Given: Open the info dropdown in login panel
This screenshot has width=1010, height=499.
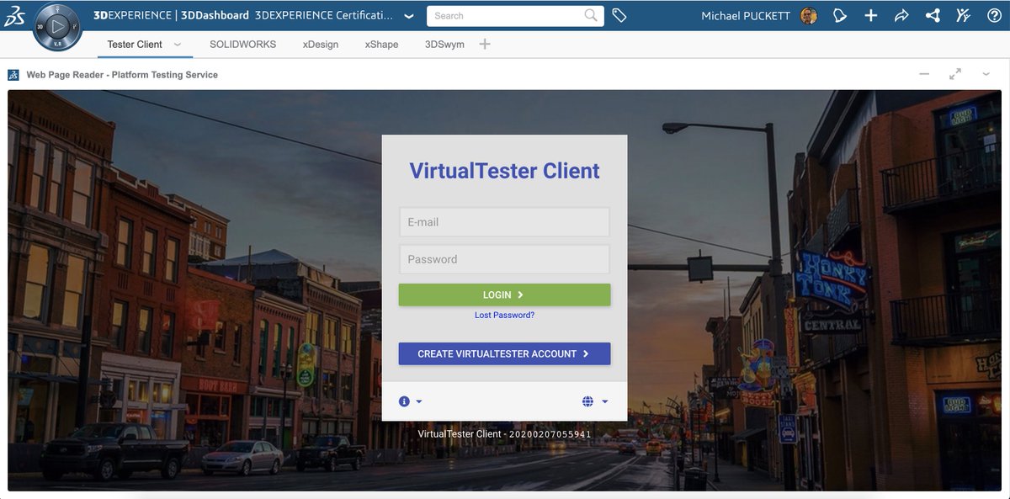Looking at the screenshot, I should point(410,401).
